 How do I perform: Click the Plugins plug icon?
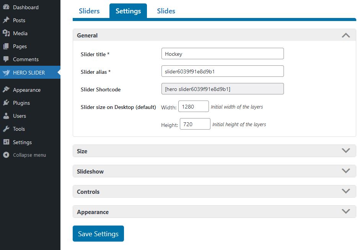[6, 103]
